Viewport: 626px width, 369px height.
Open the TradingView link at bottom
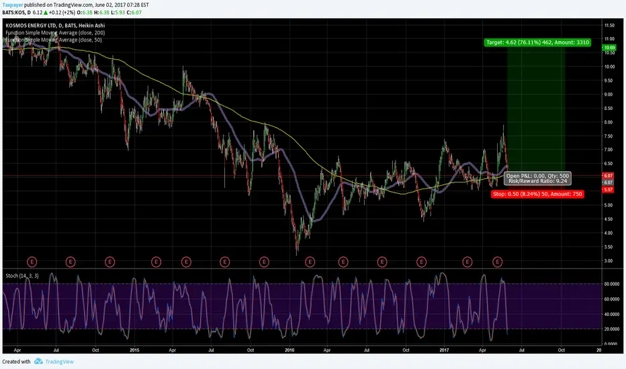coord(60,362)
